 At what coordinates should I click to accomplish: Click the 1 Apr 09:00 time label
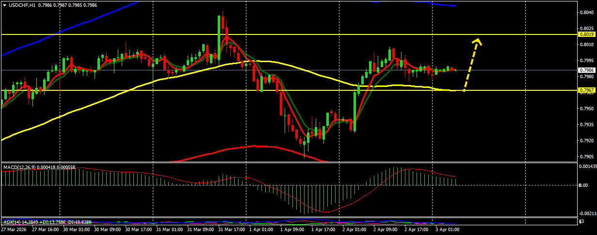(x=292, y=229)
